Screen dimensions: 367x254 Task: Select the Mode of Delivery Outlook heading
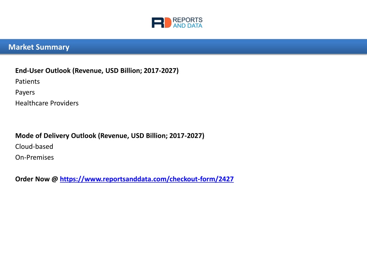[x=110, y=136]
